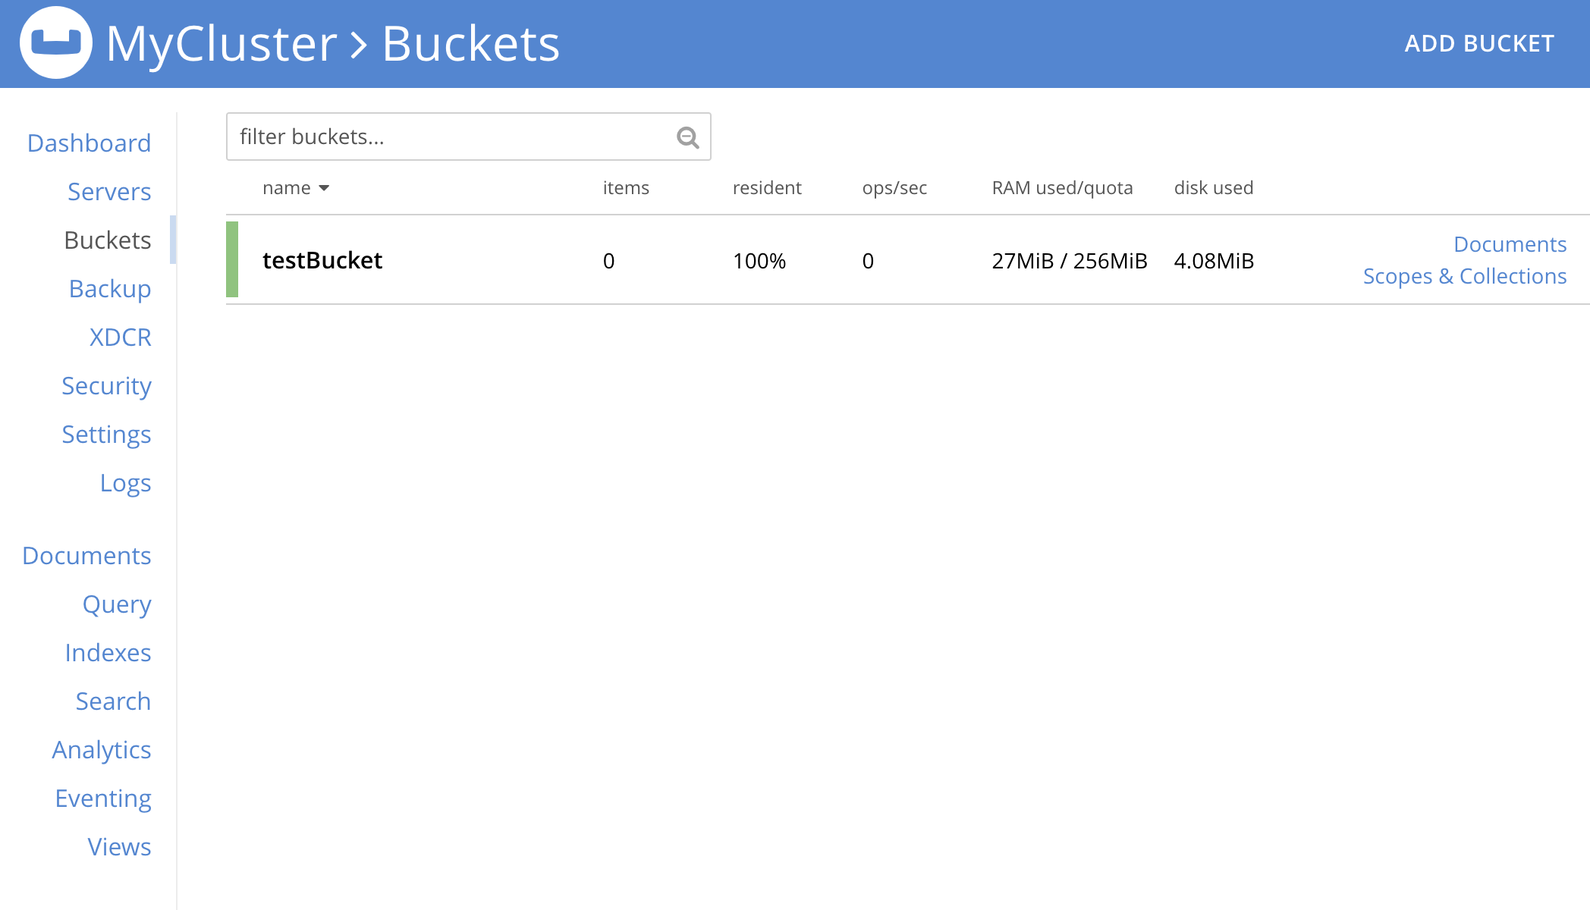
Task: Expand the testBucket row
Action: [x=322, y=260]
